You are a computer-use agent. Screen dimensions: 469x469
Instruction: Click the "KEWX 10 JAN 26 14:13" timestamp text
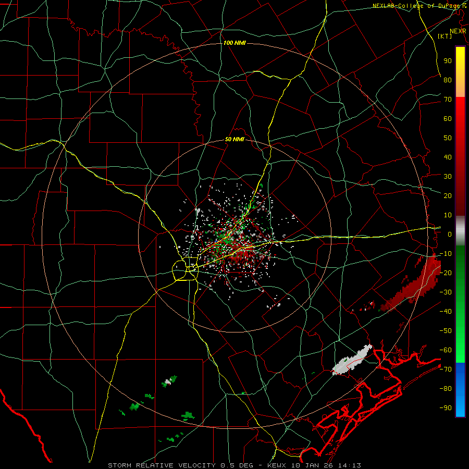pyautogui.click(x=314, y=465)
